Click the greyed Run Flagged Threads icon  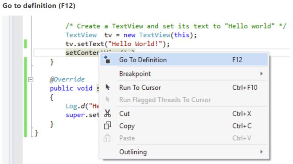coord(107,100)
